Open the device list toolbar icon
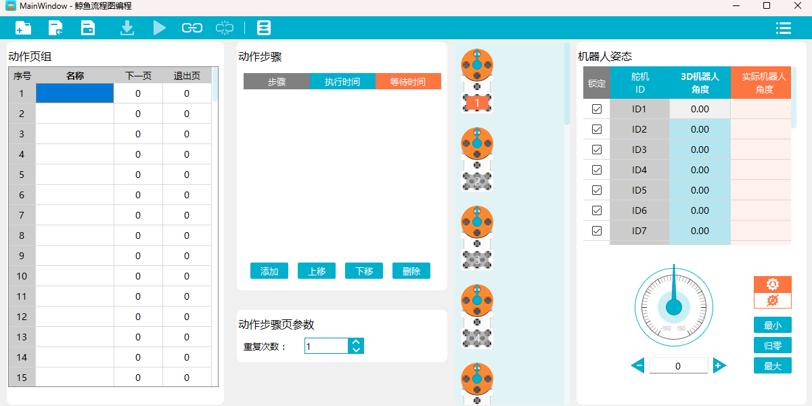This screenshot has width=812, height=406. point(264,28)
